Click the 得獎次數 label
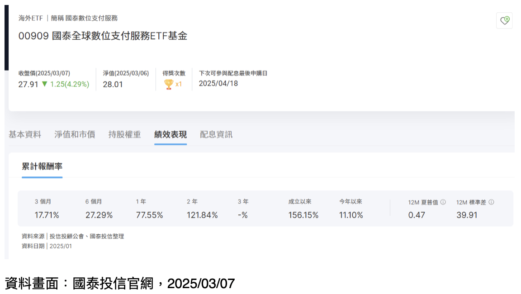This screenshot has height=294, width=521. click(x=174, y=73)
